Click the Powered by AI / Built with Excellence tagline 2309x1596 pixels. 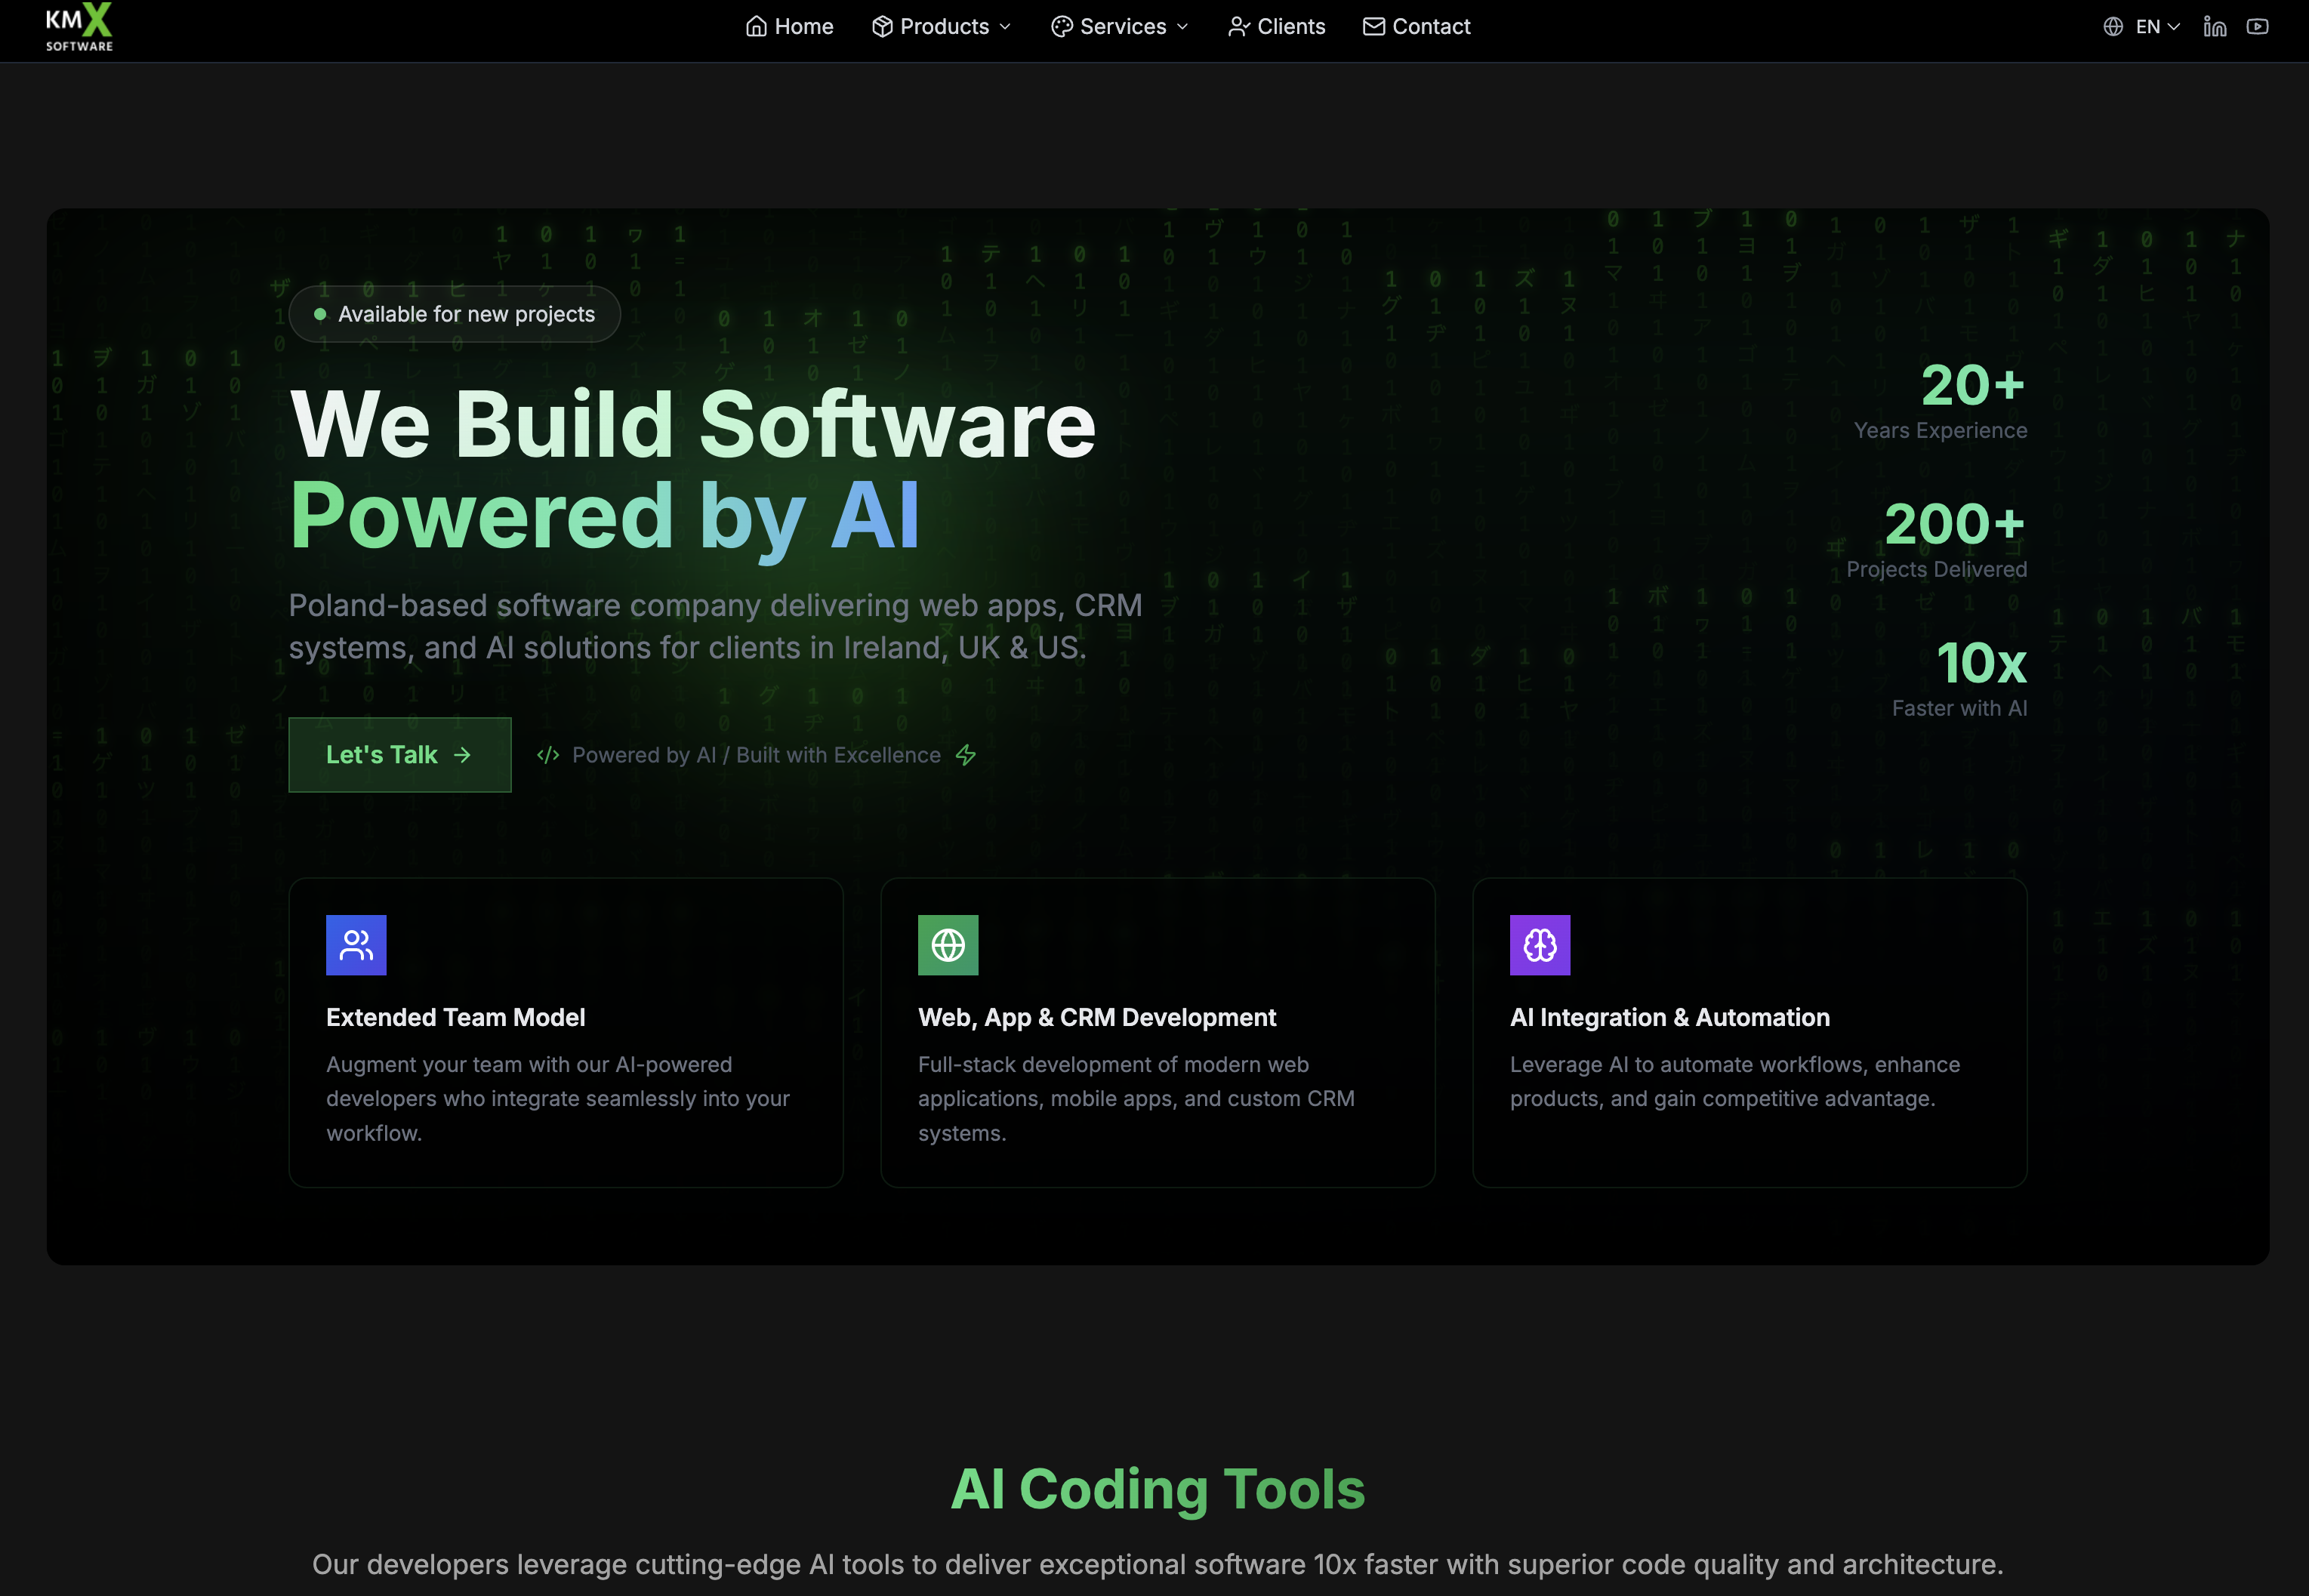point(756,755)
